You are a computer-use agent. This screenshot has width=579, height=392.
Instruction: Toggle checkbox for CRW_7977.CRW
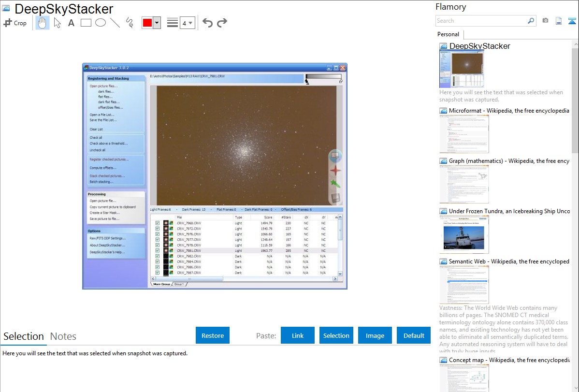pyautogui.click(x=158, y=239)
